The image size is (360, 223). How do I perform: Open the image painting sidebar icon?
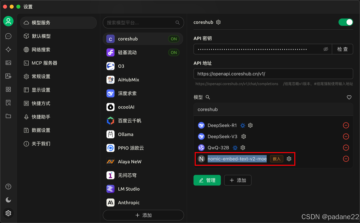8,63
